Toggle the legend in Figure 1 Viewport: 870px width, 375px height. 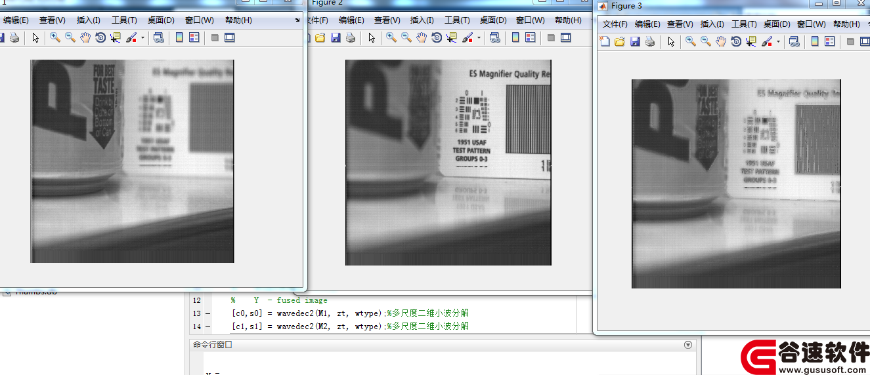(x=194, y=38)
